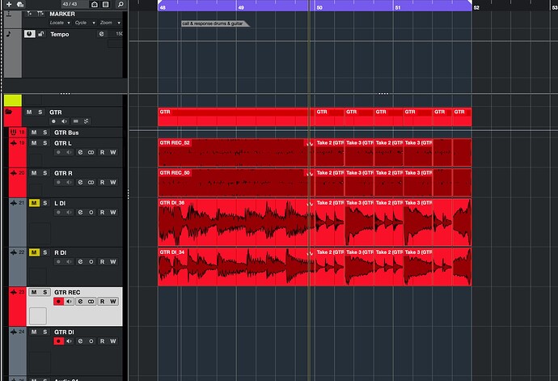This screenshot has height=381, width=558.
Task: Open the Tempo track editor 'e' icon
Action: pos(101,34)
